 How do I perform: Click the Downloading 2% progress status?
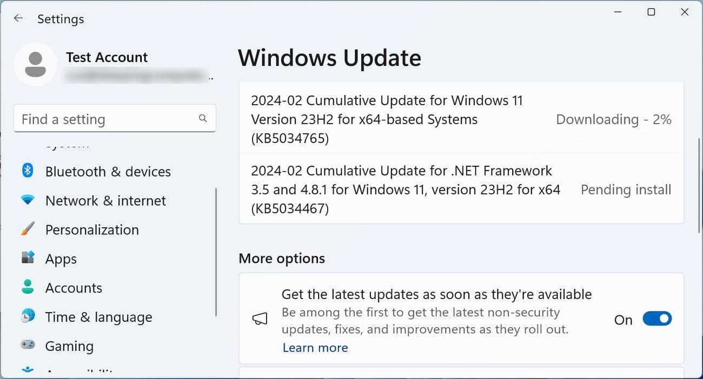[x=613, y=119]
